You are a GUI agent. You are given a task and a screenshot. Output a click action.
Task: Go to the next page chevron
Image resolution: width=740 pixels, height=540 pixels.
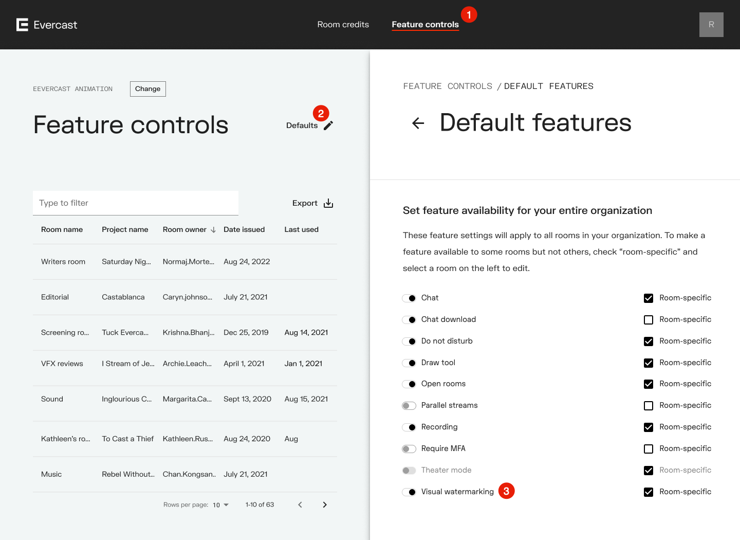coord(325,505)
